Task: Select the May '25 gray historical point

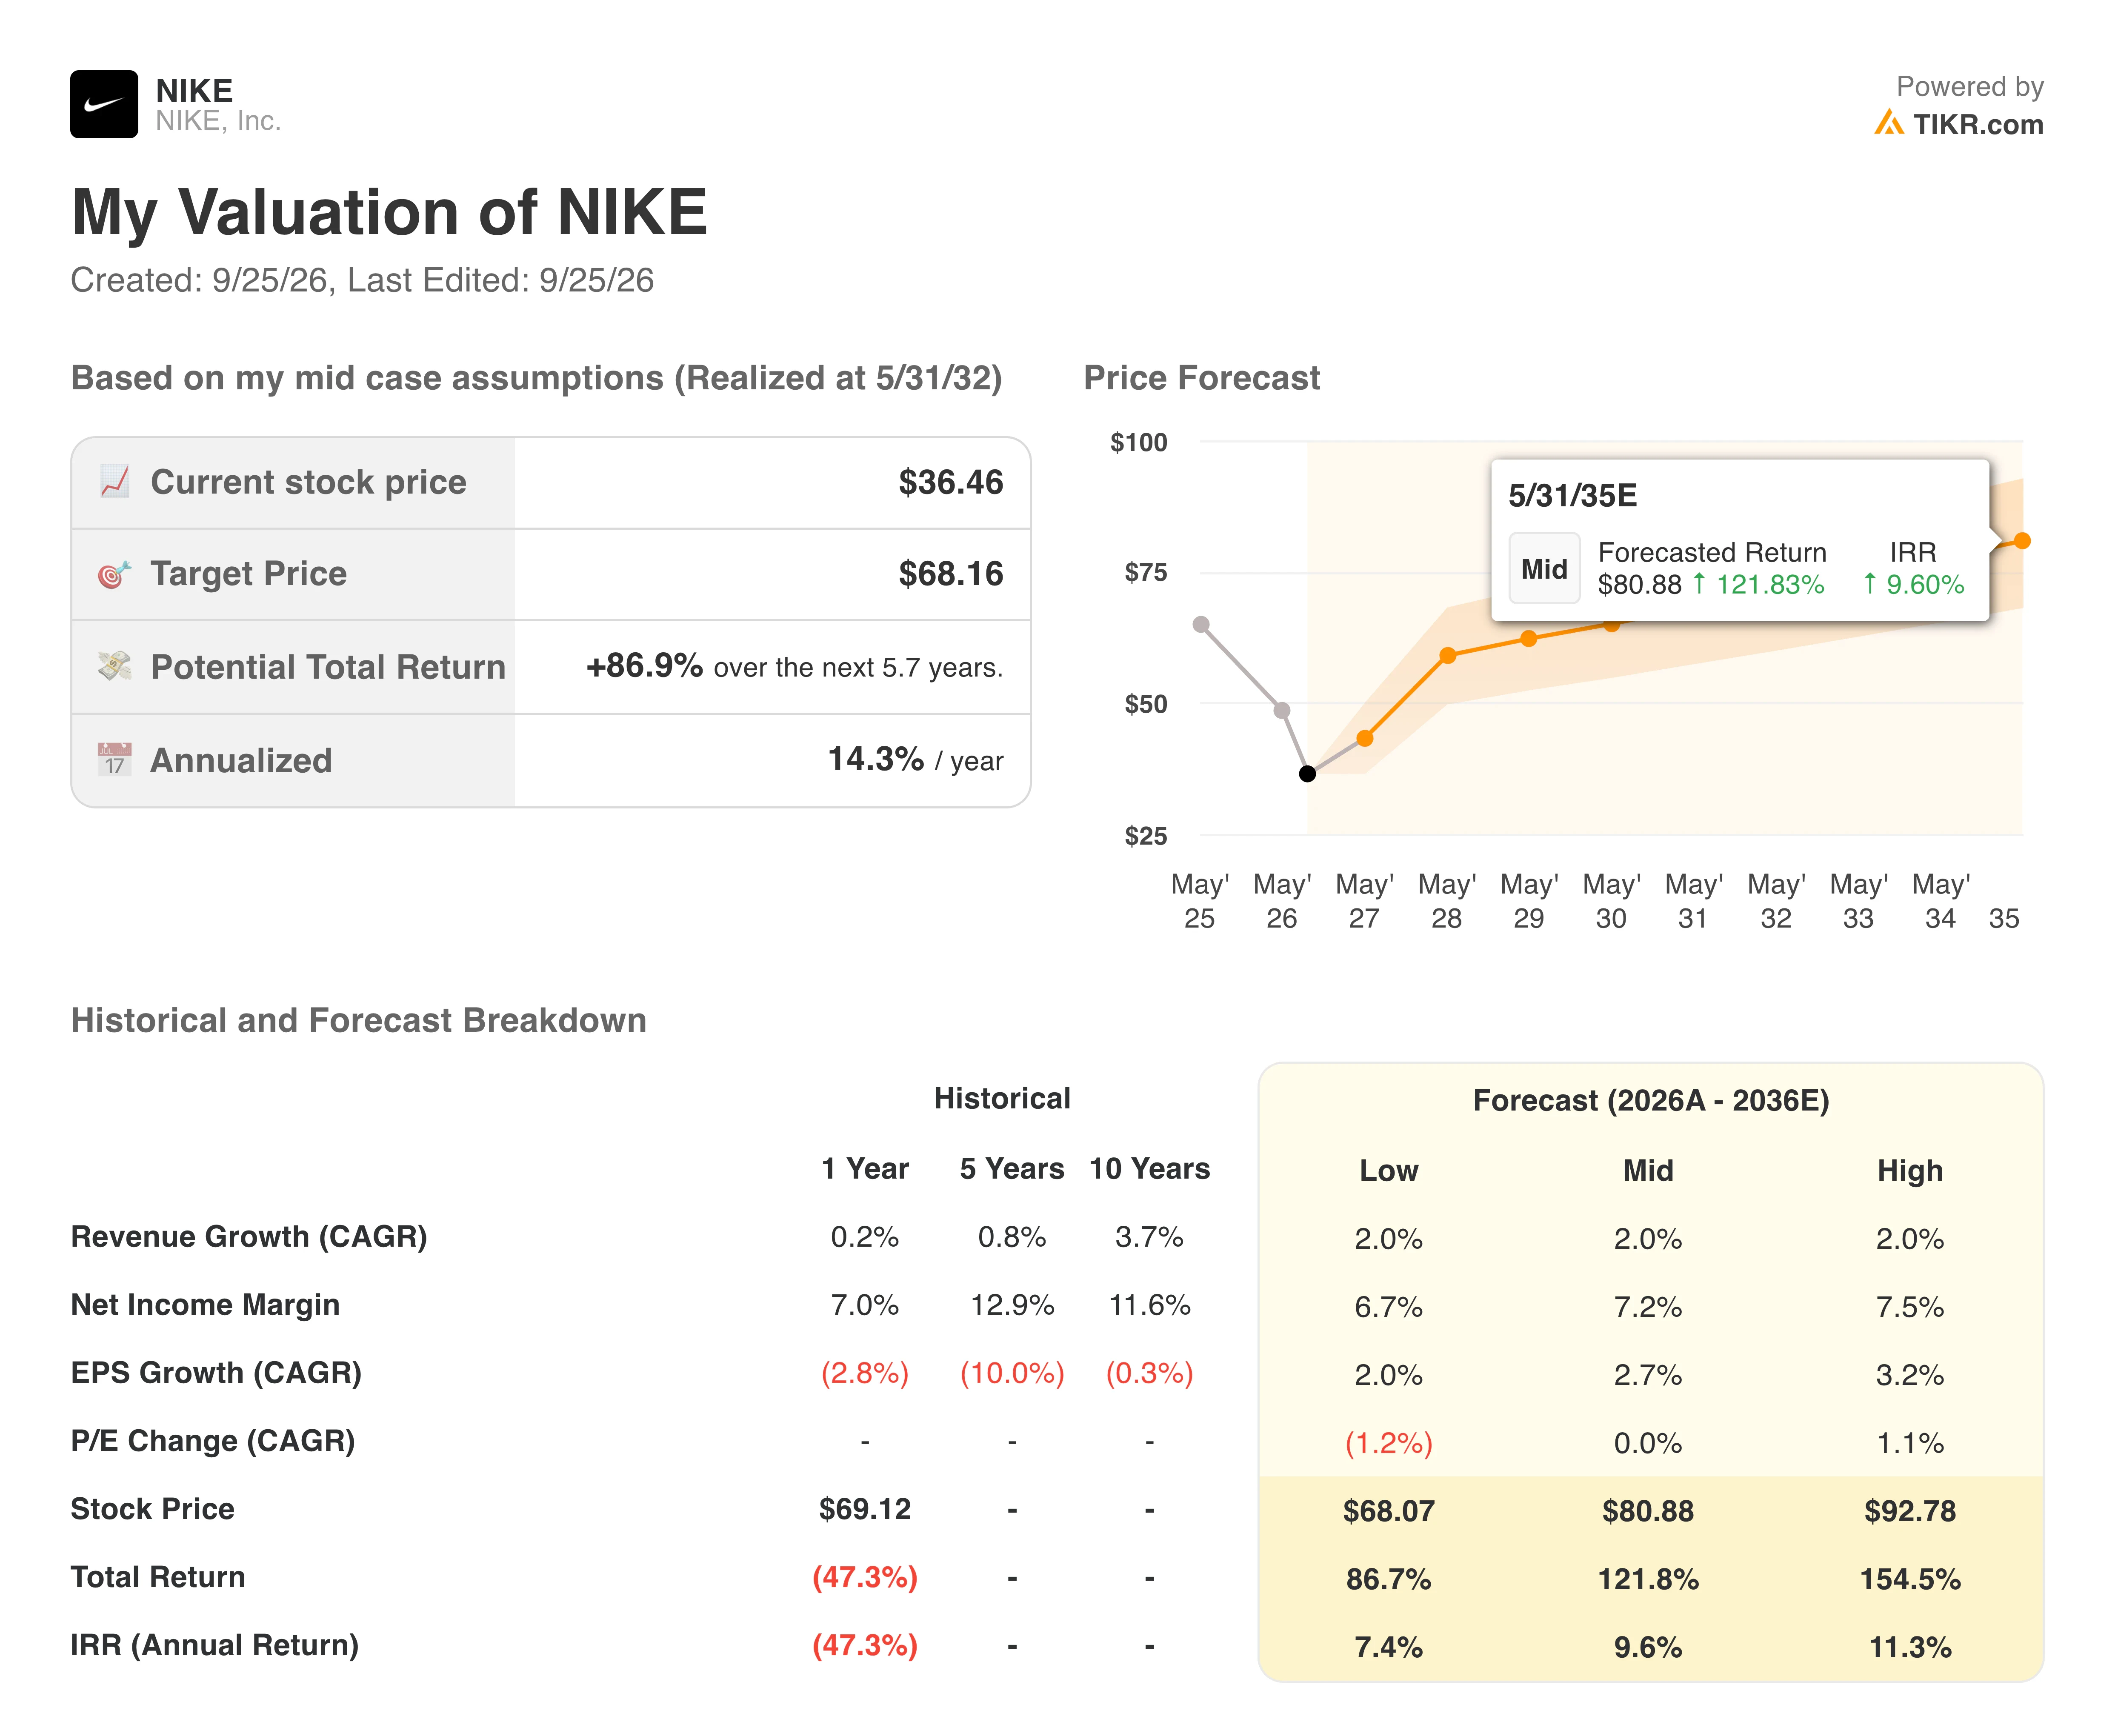Action: 1201,624
